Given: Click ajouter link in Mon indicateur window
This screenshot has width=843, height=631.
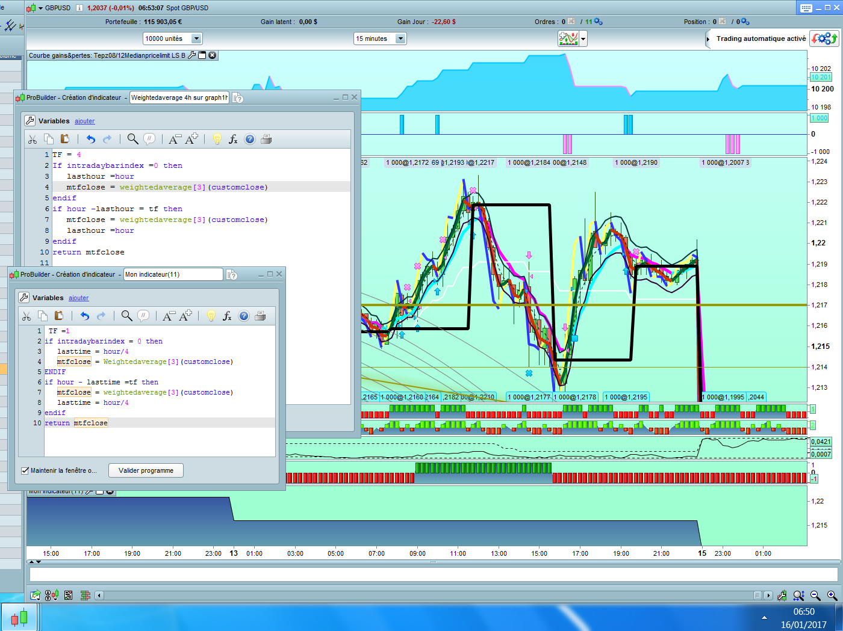Looking at the screenshot, I should (x=78, y=298).
